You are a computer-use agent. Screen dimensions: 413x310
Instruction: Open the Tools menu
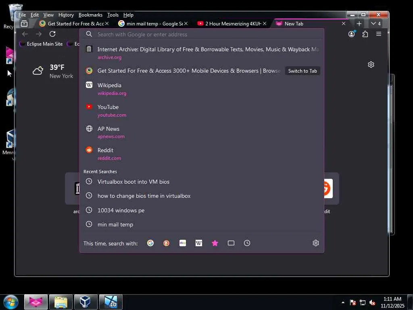point(113,15)
